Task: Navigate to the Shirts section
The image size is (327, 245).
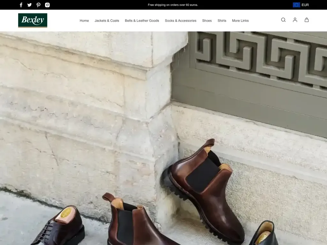Action: 222,21
